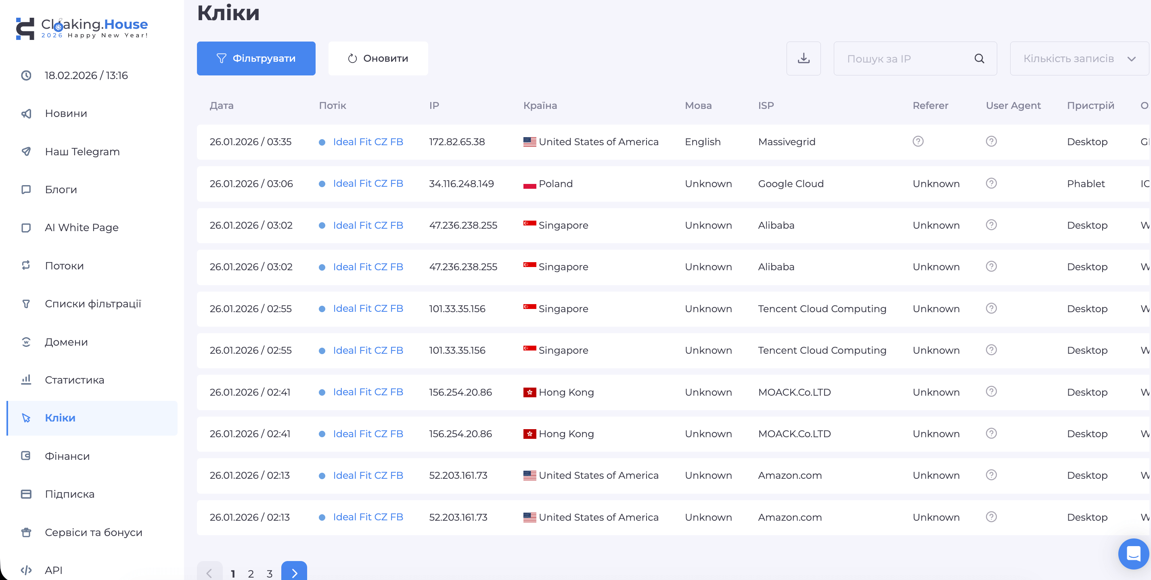Click the search magnifier icon in IP field

tap(979, 58)
